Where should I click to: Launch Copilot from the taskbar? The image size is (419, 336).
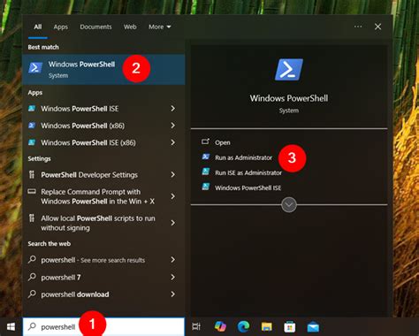[x=220, y=326]
